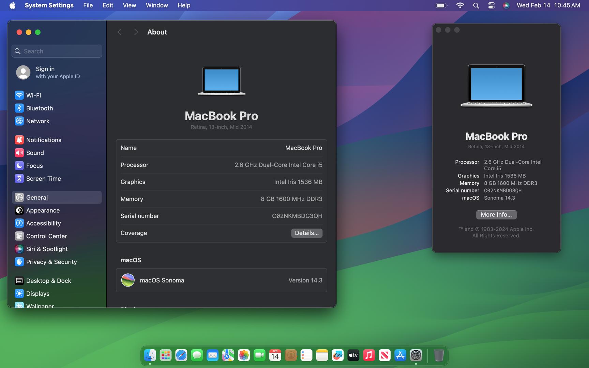Click the macOS Sonoma version row
This screenshot has width=589, height=368.
[x=221, y=280]
